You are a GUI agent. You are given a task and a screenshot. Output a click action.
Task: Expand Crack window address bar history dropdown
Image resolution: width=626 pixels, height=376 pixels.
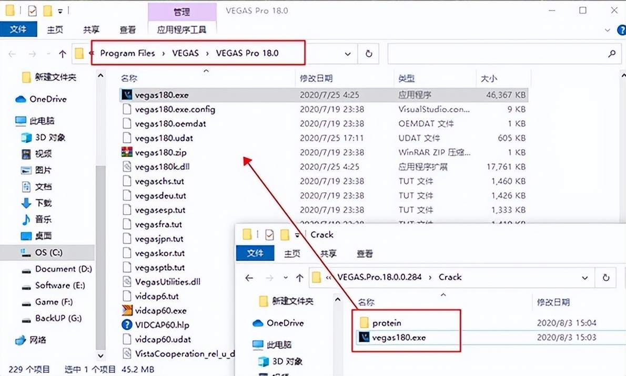[x=585, y=277]
